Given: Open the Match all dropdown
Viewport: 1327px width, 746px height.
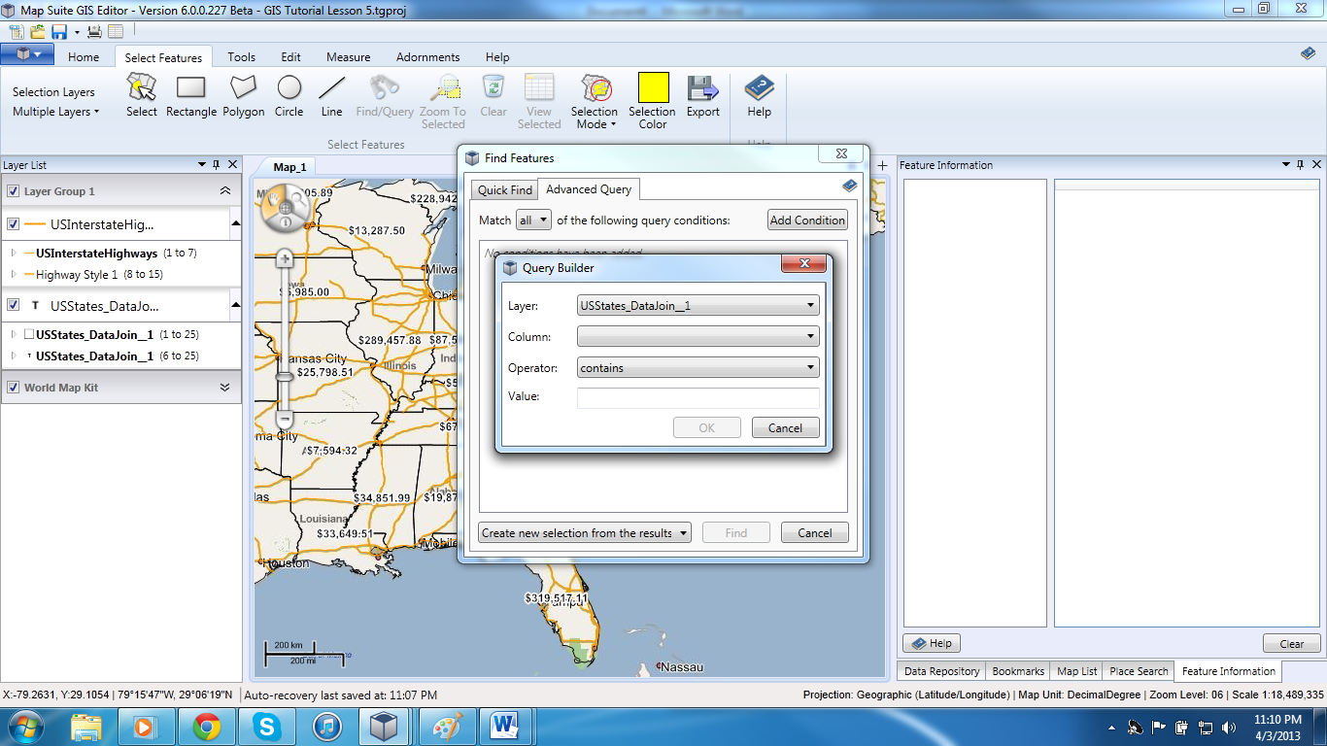Looking at the screenshot, I should (x=532, y=220).
